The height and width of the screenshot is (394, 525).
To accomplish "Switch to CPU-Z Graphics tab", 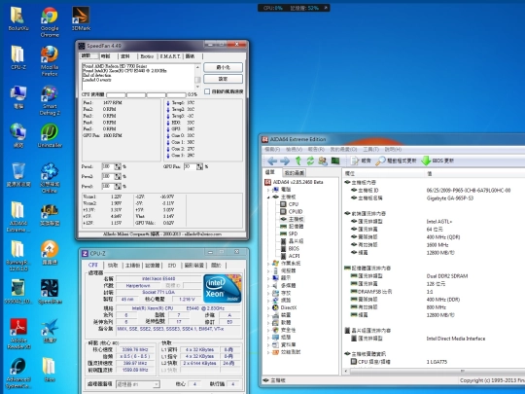I will click(x=193, y=266).
